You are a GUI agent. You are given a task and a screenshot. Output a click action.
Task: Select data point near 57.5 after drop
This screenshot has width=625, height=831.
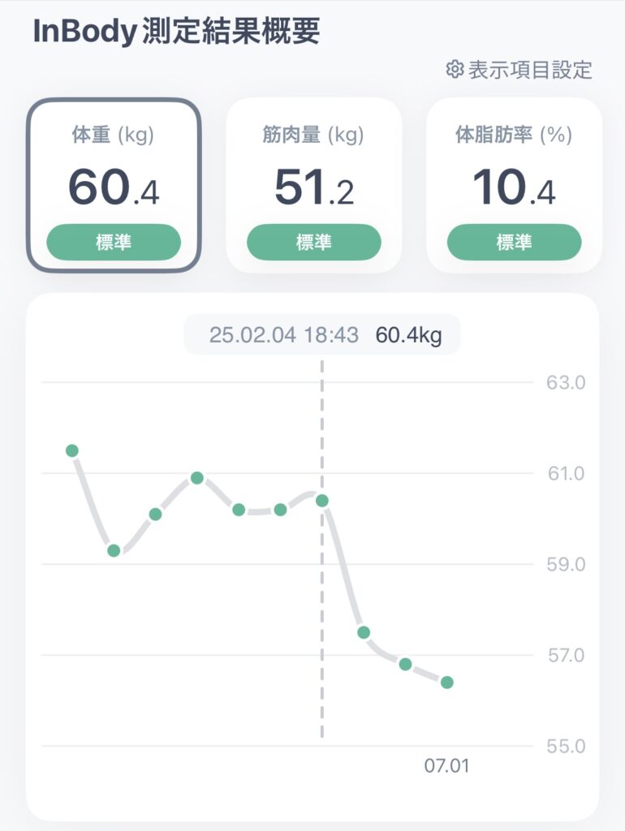(364, 632)
